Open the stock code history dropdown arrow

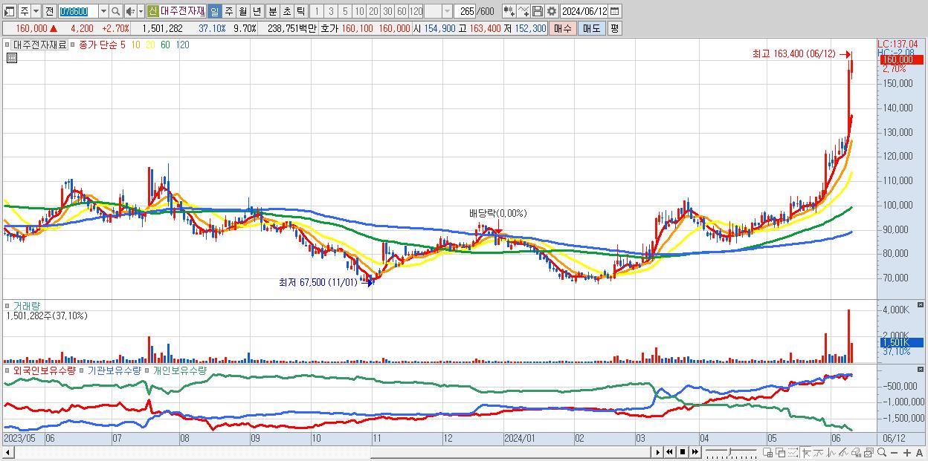coord(103,11)
